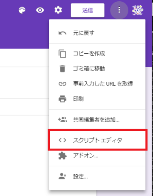
Task: Click the 送信 send button
Action: click(88, 10)
